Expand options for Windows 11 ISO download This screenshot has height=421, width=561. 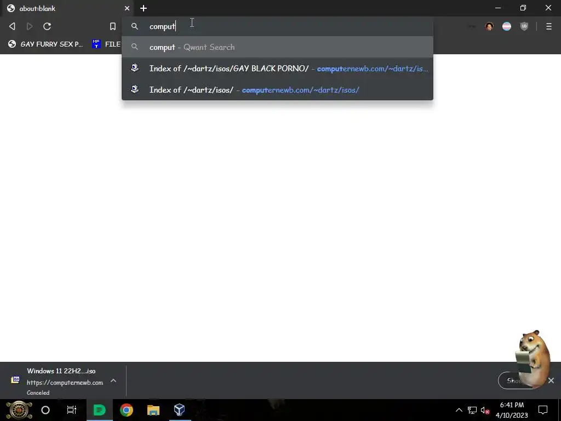point(113,380)
